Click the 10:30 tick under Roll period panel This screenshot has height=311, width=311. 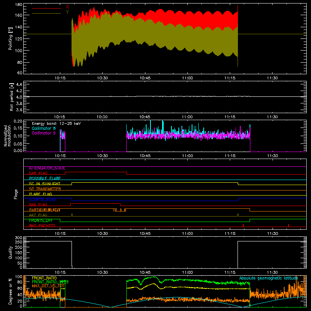tap(103, 117)
